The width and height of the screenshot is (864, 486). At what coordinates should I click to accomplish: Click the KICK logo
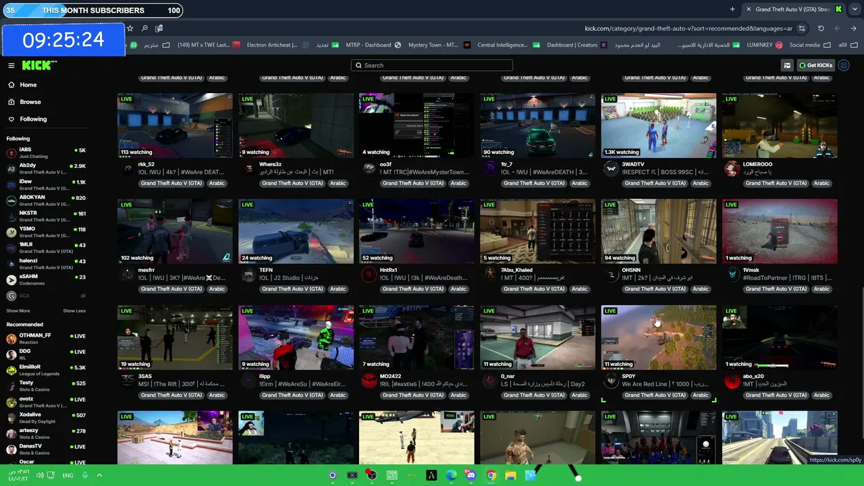(39, 65)
